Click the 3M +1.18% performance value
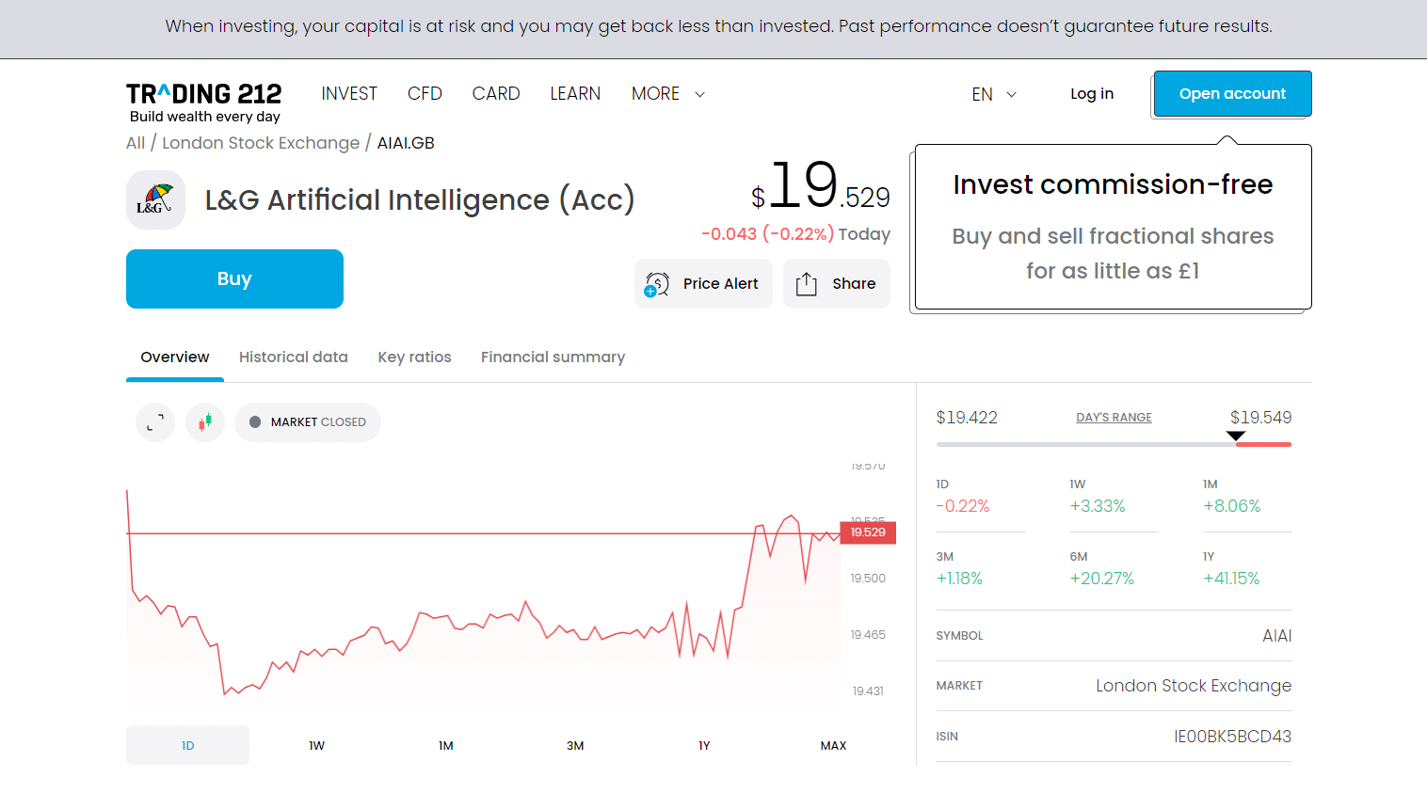Viewport: 1427px width, 794px height. 959,579
